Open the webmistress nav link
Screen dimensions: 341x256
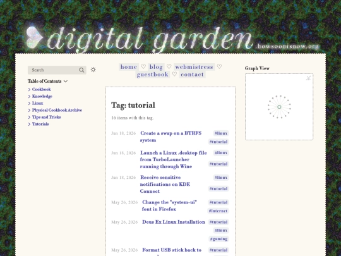[x=194, y=67]
